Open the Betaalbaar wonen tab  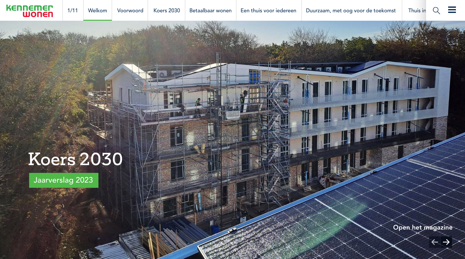210,10
